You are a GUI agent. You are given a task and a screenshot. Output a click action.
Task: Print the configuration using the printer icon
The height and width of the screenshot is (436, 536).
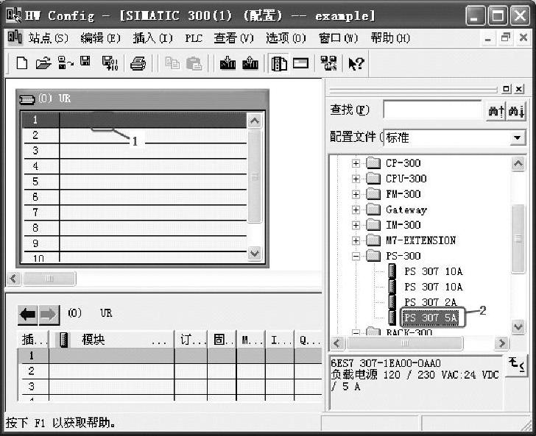138,63
